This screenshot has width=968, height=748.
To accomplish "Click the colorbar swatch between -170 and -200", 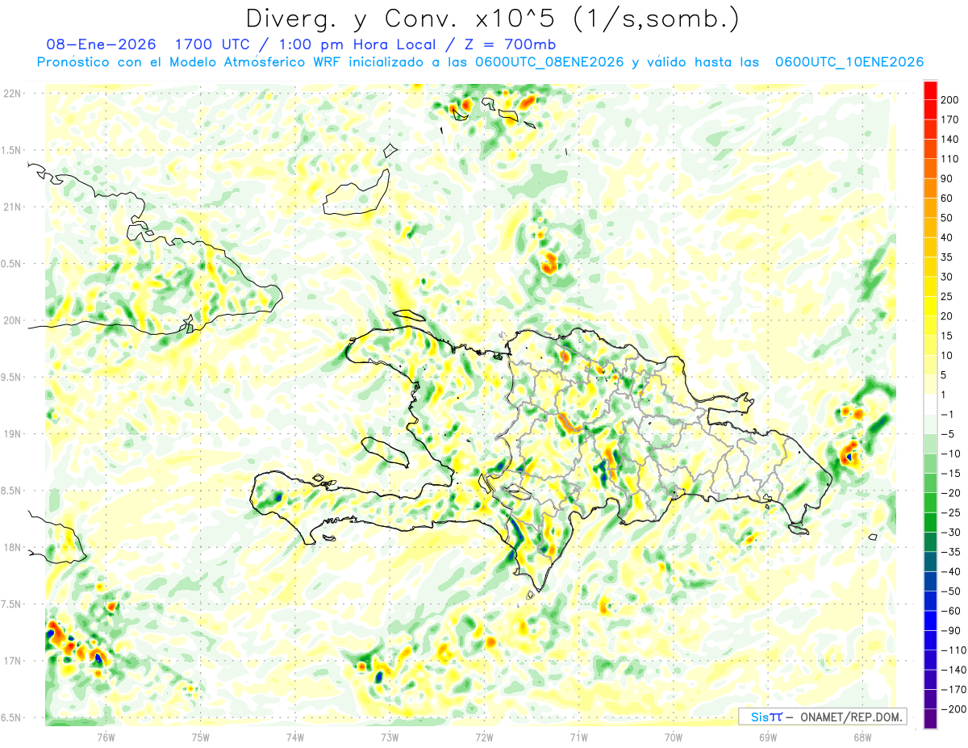I will coord(931,700).
